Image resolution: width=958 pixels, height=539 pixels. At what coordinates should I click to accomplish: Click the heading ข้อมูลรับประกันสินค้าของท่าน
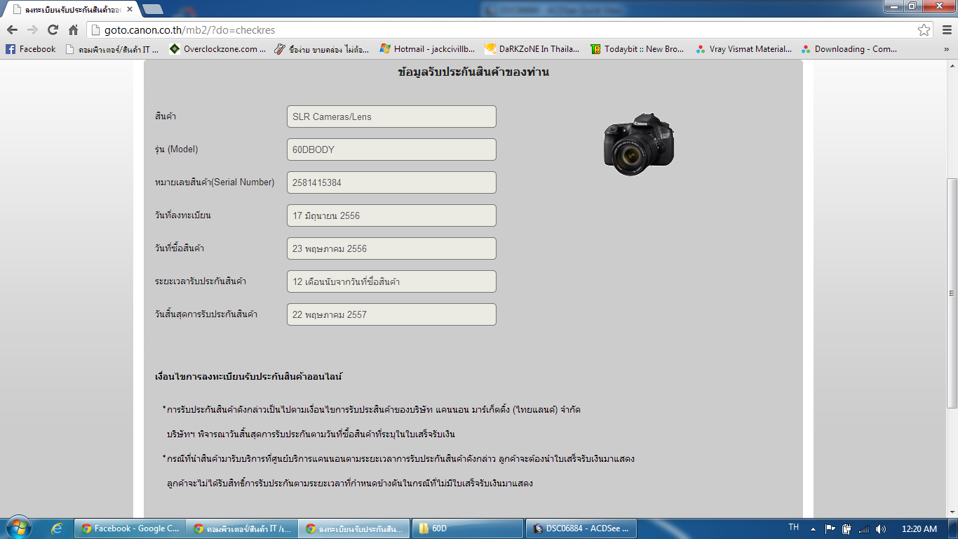tap(473, 72)
